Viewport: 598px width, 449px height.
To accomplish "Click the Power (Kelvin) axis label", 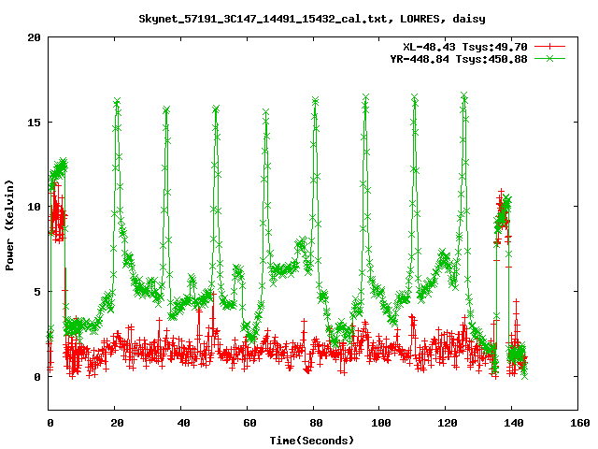I will [x=9, y=225].
